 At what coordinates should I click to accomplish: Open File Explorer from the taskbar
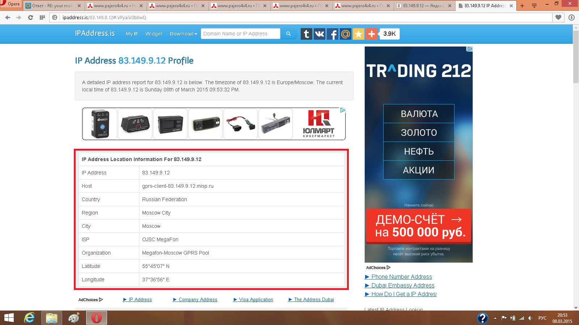click(x=52, y=318)
